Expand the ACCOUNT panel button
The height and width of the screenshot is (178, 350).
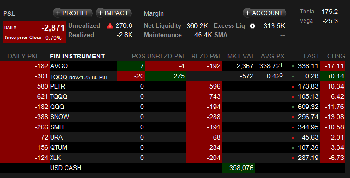(265, 13)
